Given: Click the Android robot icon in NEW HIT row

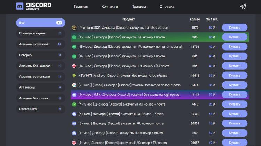Looking at the screenshot, I should coord(74,75).
